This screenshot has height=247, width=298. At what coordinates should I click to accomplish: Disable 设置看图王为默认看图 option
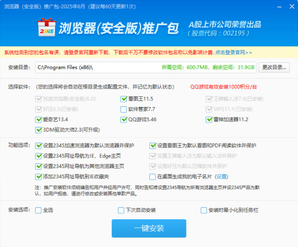click(x=153, y=146)
